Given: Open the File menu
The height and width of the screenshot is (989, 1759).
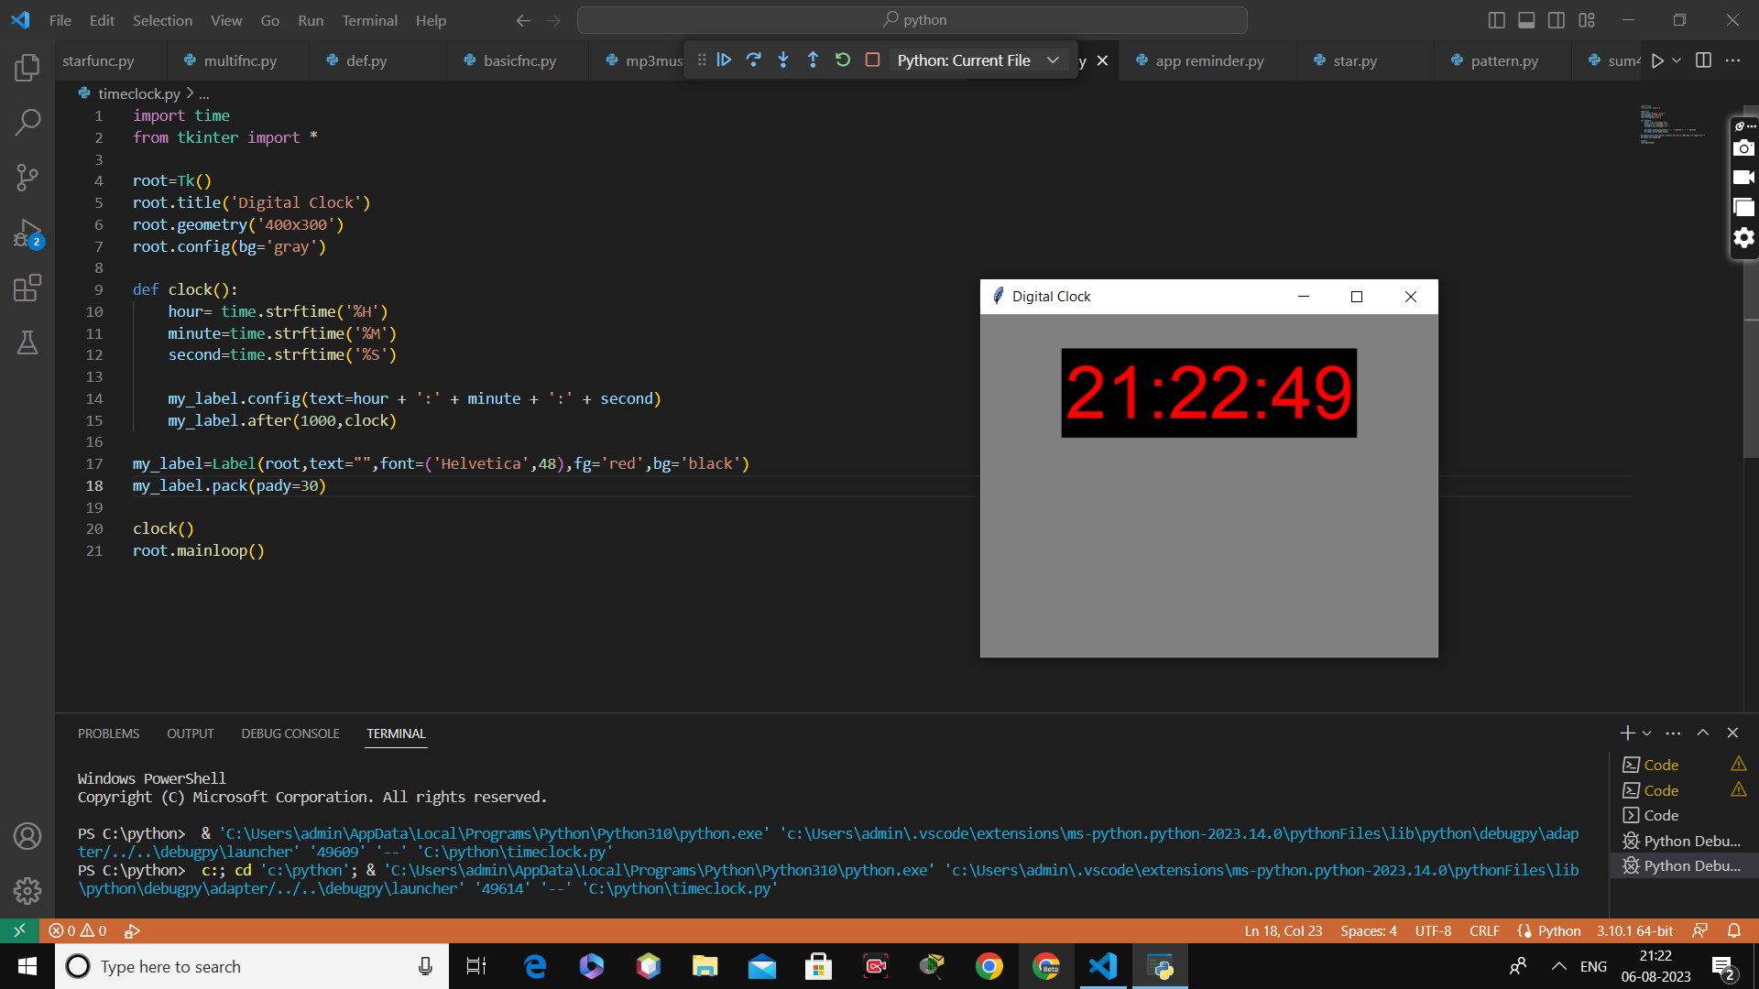Looking at the screenshot, I should click(60, 20).
